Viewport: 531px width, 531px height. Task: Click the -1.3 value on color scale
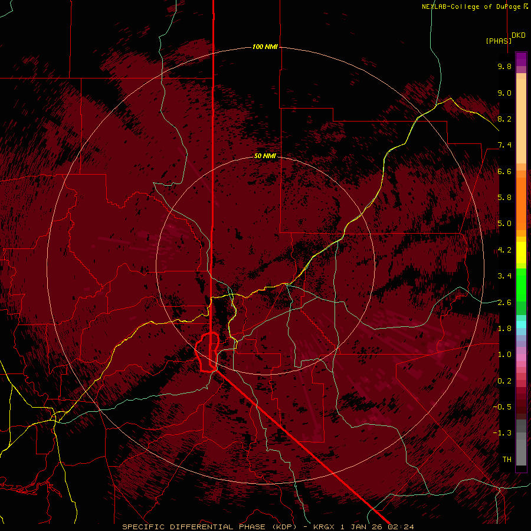(502, 433)
